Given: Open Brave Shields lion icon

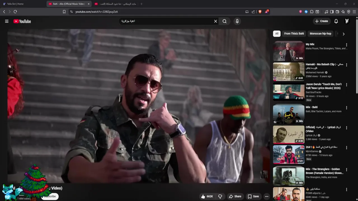Looking at the screenshot, I should [260, 12].
